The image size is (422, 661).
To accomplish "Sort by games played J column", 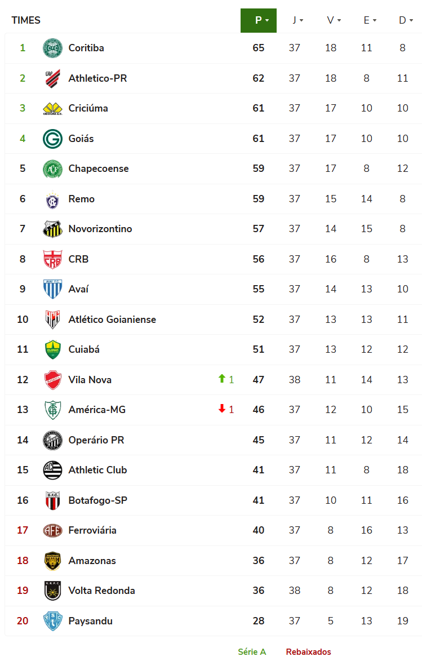I will 297,20.
